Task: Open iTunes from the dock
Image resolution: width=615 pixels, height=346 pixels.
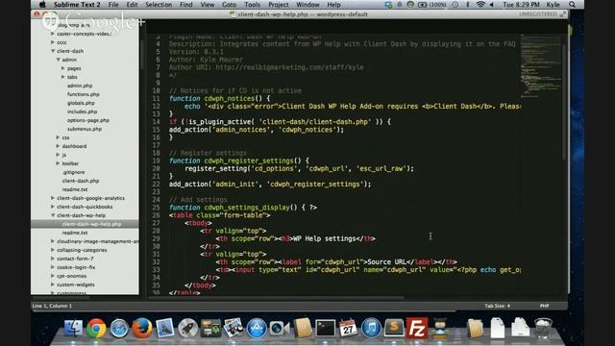Action: (x=371, y=328)
